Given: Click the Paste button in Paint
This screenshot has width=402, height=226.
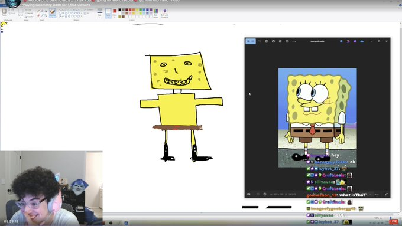Looking at the screenshot, I should [4, 12].
